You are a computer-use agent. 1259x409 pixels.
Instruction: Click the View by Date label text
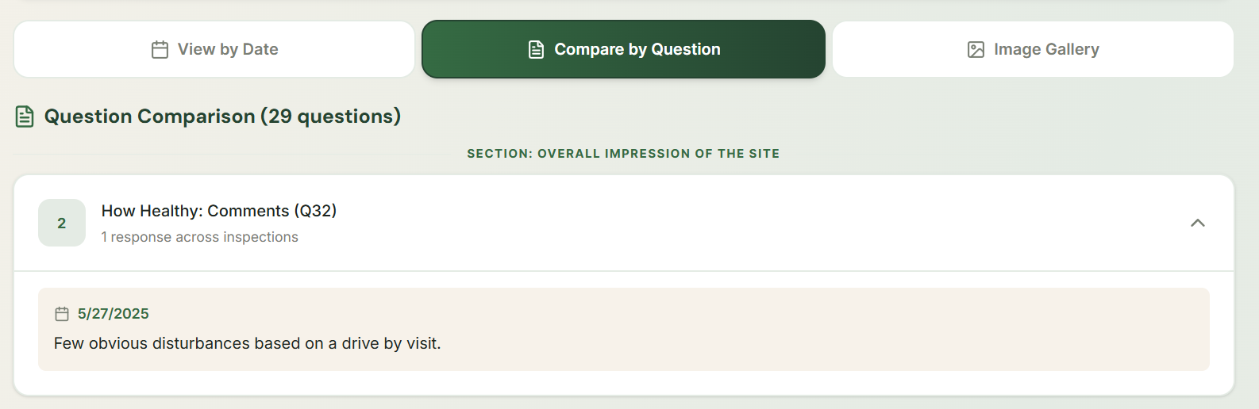[228, 49]
